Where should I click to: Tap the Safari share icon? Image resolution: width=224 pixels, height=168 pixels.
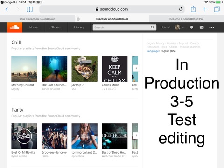tap(193, 9)
